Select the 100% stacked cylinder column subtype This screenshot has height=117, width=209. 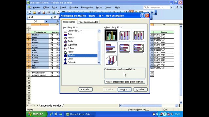[x=138, y=35]
